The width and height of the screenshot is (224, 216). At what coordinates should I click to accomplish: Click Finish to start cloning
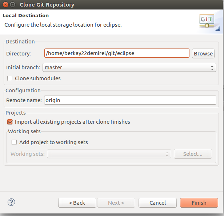click(x=199, y=202)
